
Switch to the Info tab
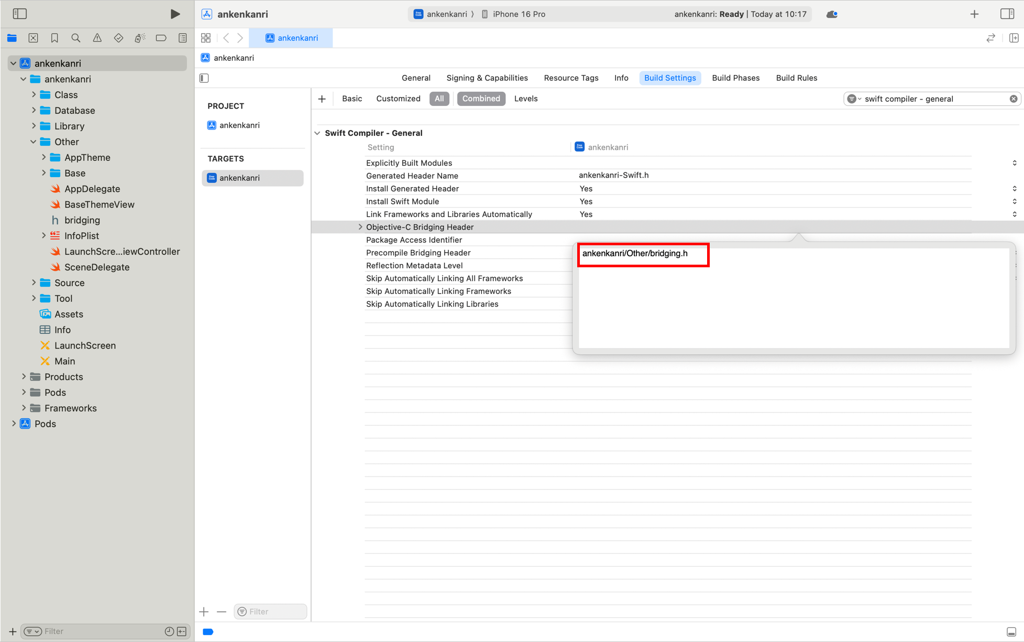tap(621, 78)
